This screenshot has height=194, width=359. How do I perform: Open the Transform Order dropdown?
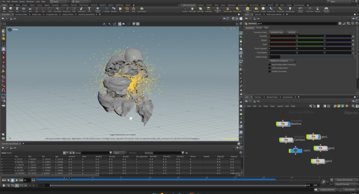tap(278, 32)
